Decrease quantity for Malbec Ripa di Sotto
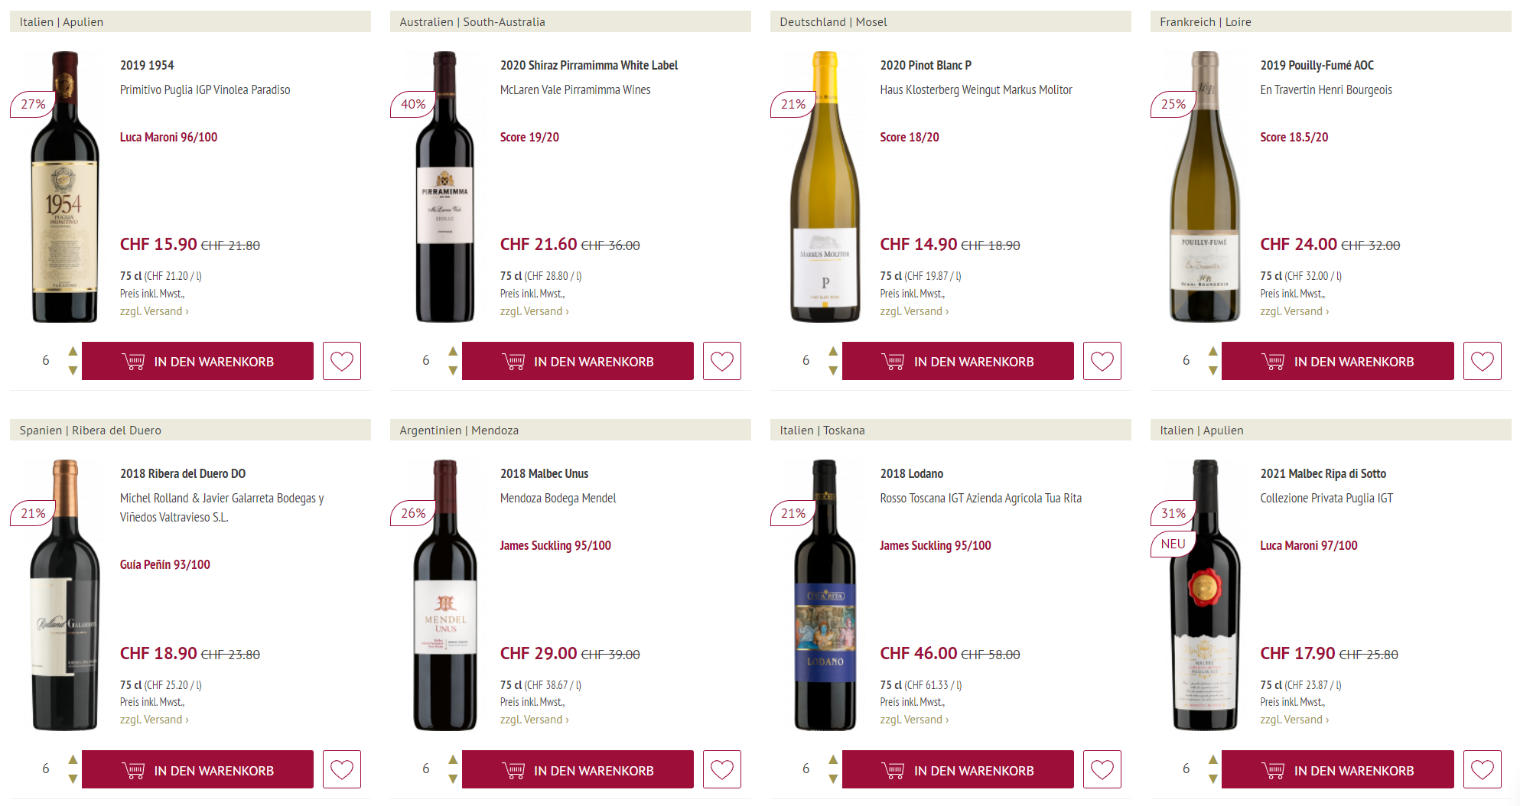The width and height of the screenshot is (1520, 806). pos(1212,779)
